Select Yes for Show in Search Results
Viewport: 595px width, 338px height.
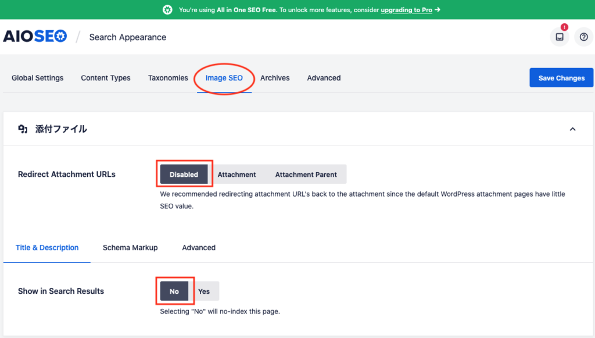point(204,291)
